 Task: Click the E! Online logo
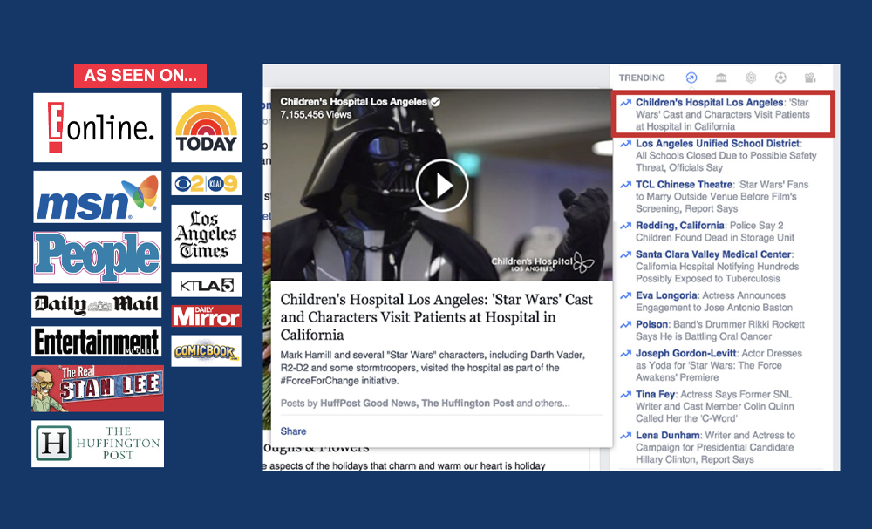click(x=98, y=127)
